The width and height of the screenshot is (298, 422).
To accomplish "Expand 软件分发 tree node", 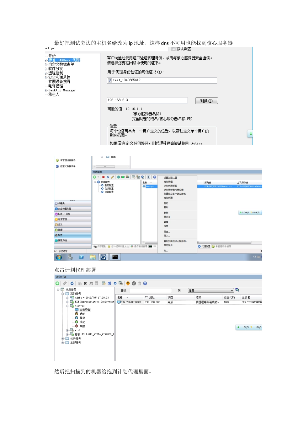I will click(46, 69).
